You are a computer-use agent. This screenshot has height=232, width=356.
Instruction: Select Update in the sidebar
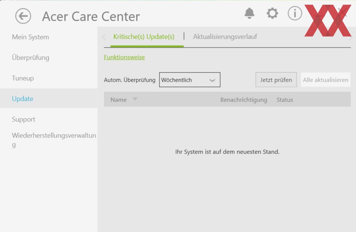pos(23,99)
